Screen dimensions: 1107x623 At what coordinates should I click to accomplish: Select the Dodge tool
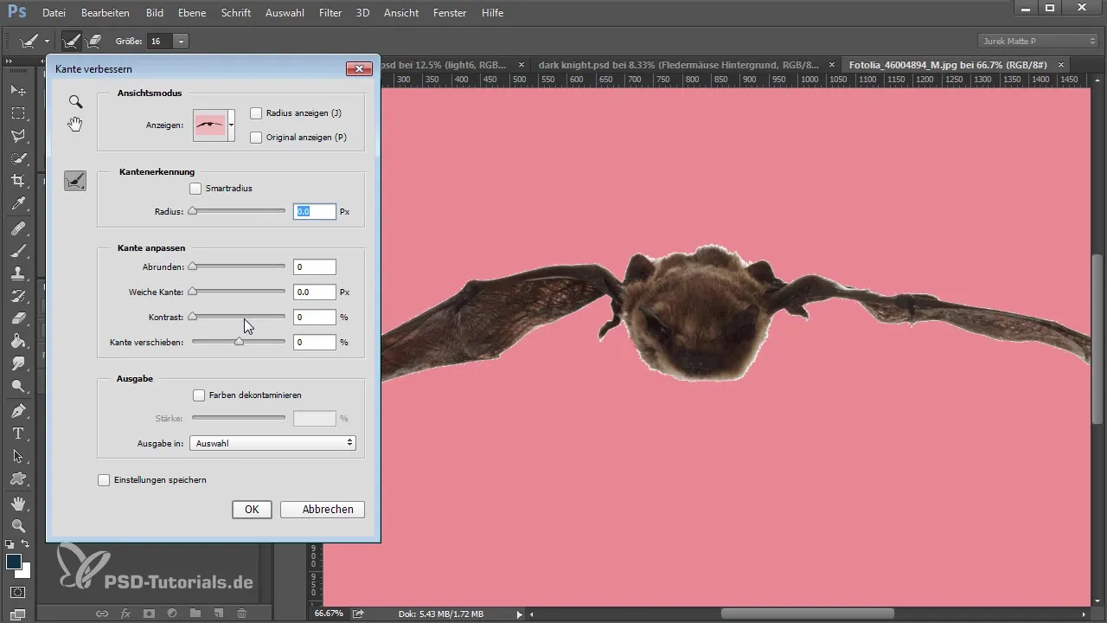point(17,386)
